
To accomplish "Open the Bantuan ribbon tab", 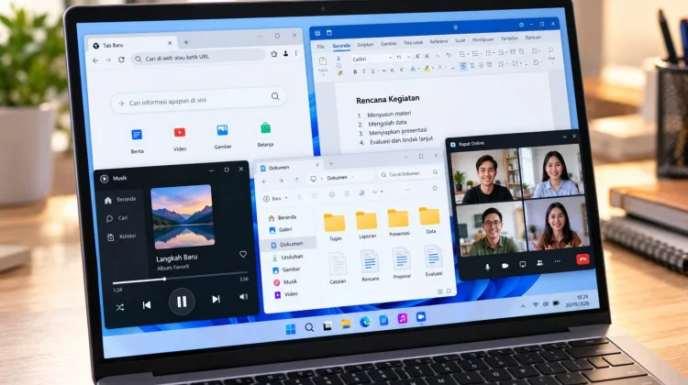I will [x=533, y=38].
